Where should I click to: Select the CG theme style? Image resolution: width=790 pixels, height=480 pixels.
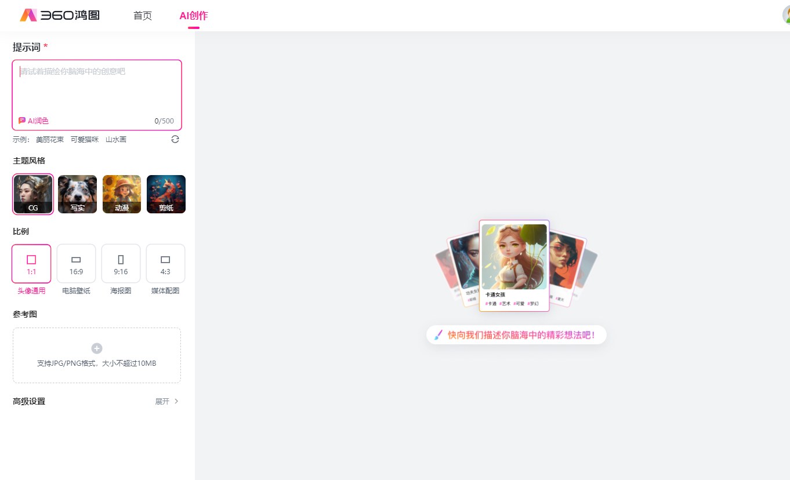click(x=33, y=194)
